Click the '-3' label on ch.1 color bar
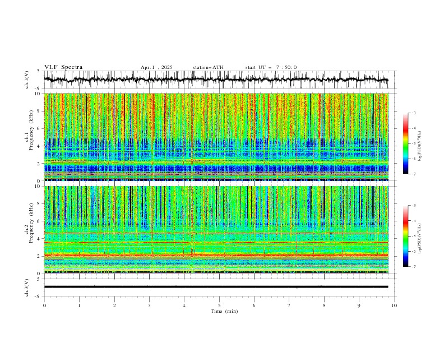 (414, 113)
